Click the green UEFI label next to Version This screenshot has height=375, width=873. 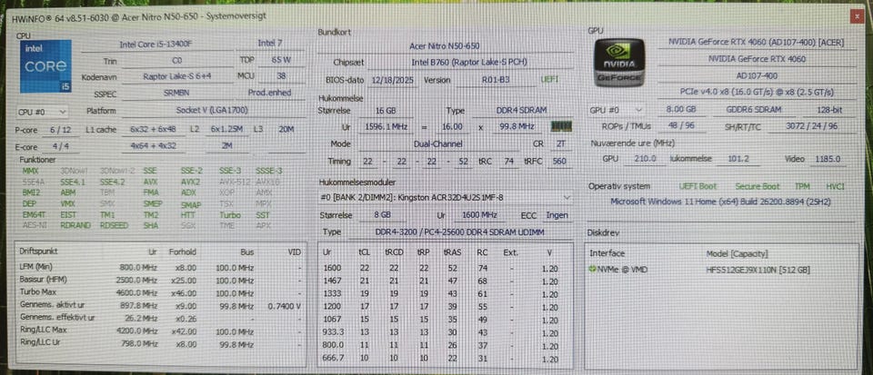click(549, 80)
